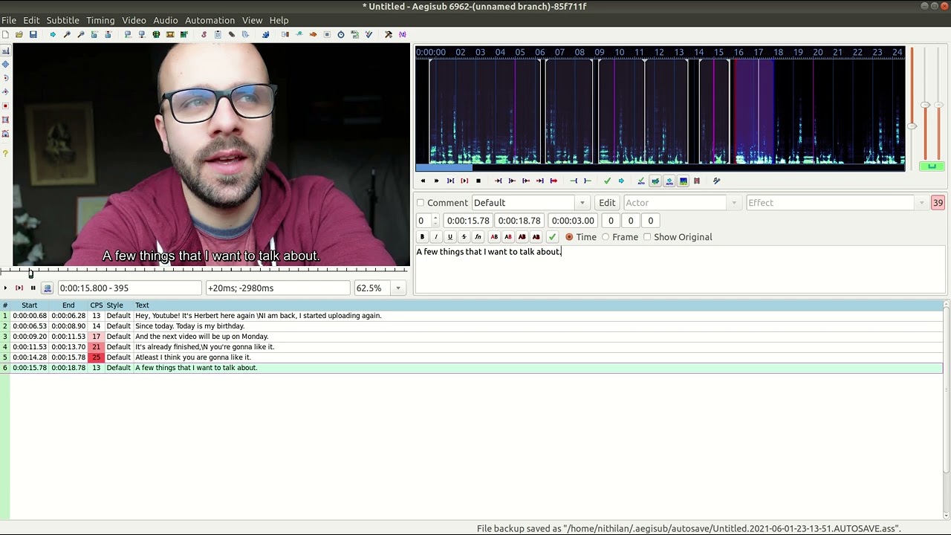
Task: Commit audio timing with green checkmark
Action: click(x=607, y=181)
